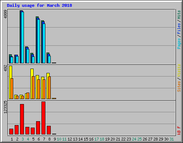Image resolution: width=183 pixels, height=143 pixels.
Task: Click the 492 axis value label
Action: [x=5, y=68]
